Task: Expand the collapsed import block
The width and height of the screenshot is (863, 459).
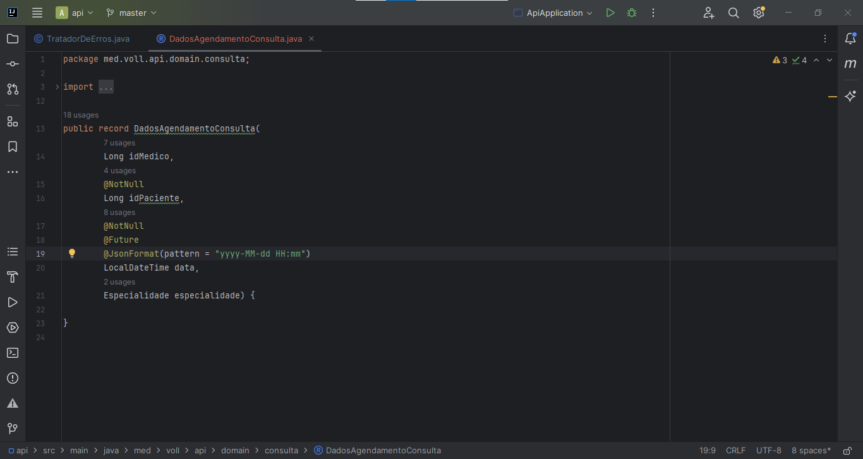Action: click(57, 87)
